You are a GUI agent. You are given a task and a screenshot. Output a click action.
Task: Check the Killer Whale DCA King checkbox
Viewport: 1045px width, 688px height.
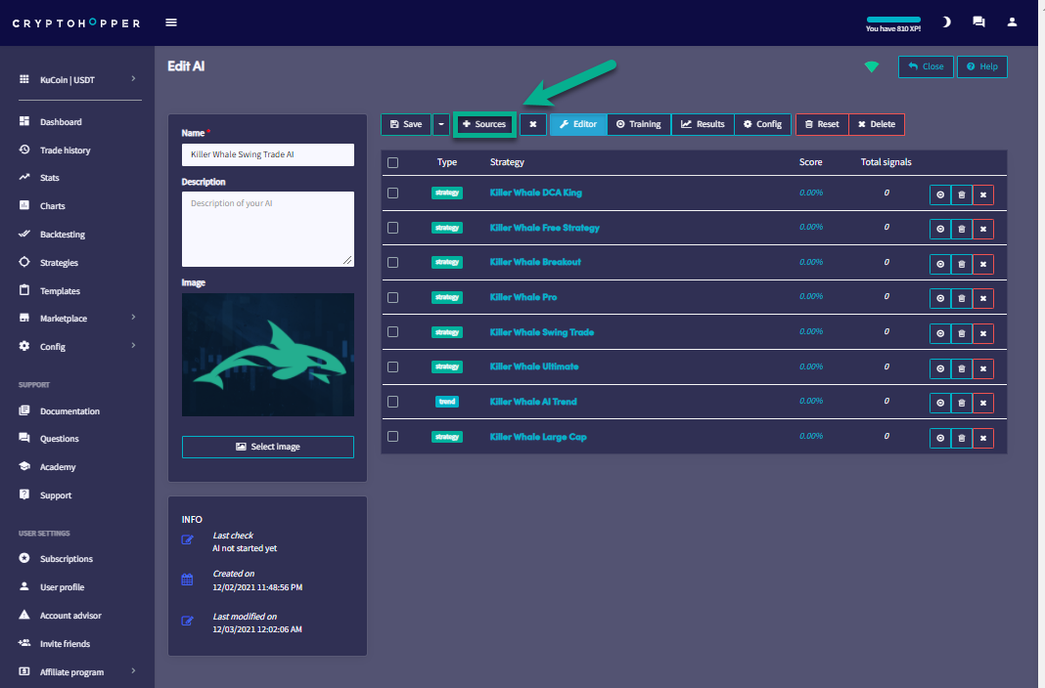(x=393, y=193)
